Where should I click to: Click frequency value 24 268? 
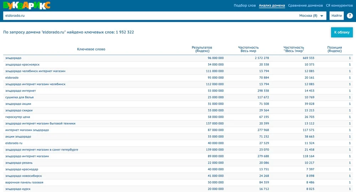click(x=264, y=176)
